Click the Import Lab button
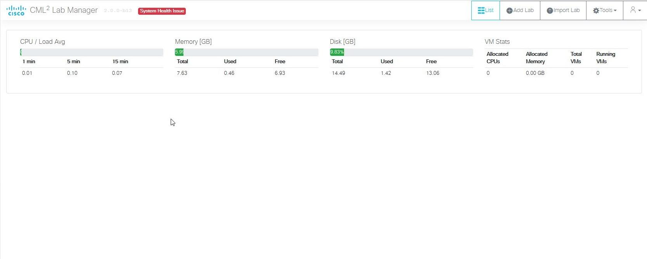Screen dimensions: 647x259 [x=563, y=10]
